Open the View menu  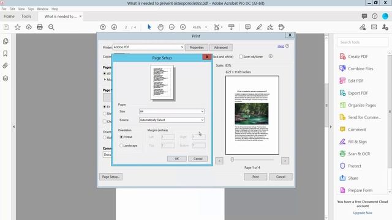(x=21, y=9)
